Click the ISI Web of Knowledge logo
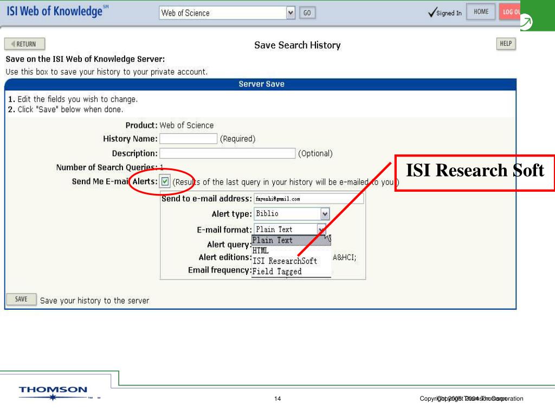The height and width of the screenshot is (416, 555). 57,11
